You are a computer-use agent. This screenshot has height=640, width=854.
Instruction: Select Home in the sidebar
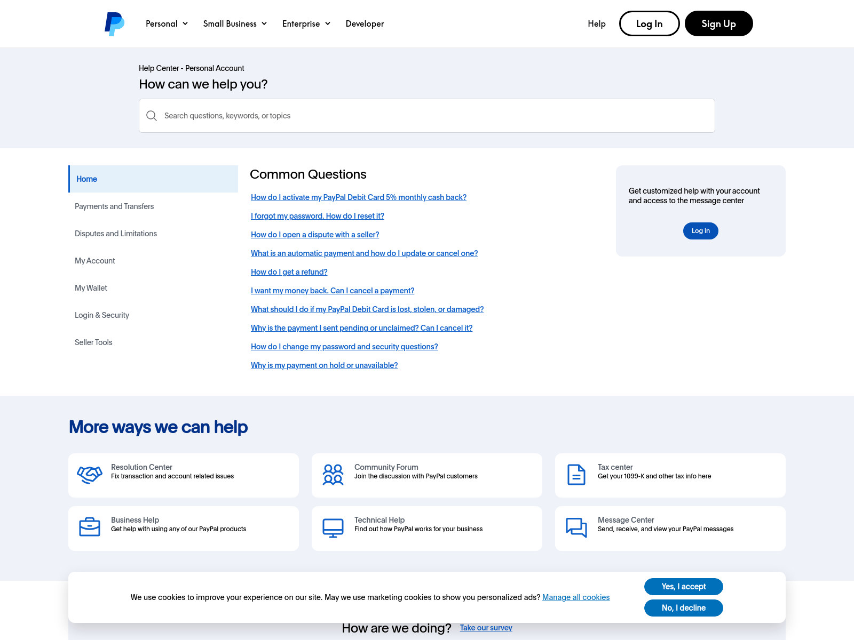click(153, 179)
